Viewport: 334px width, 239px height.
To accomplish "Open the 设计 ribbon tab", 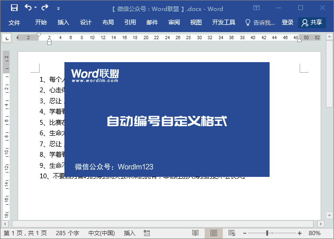I will (85, 22).
